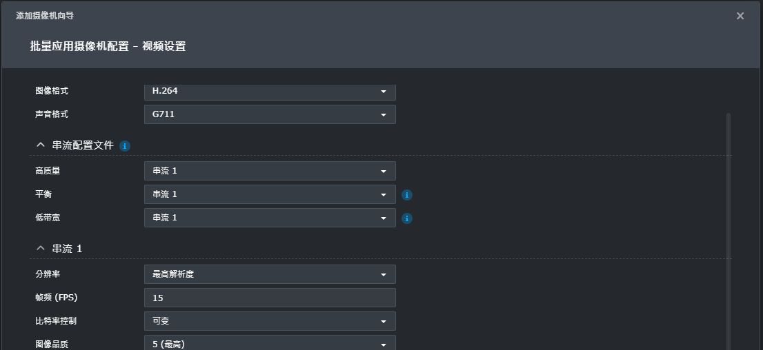763x350 pixels.
Task: Collapse the 串流配置文件 section
Action: click(x=40, y=146)
